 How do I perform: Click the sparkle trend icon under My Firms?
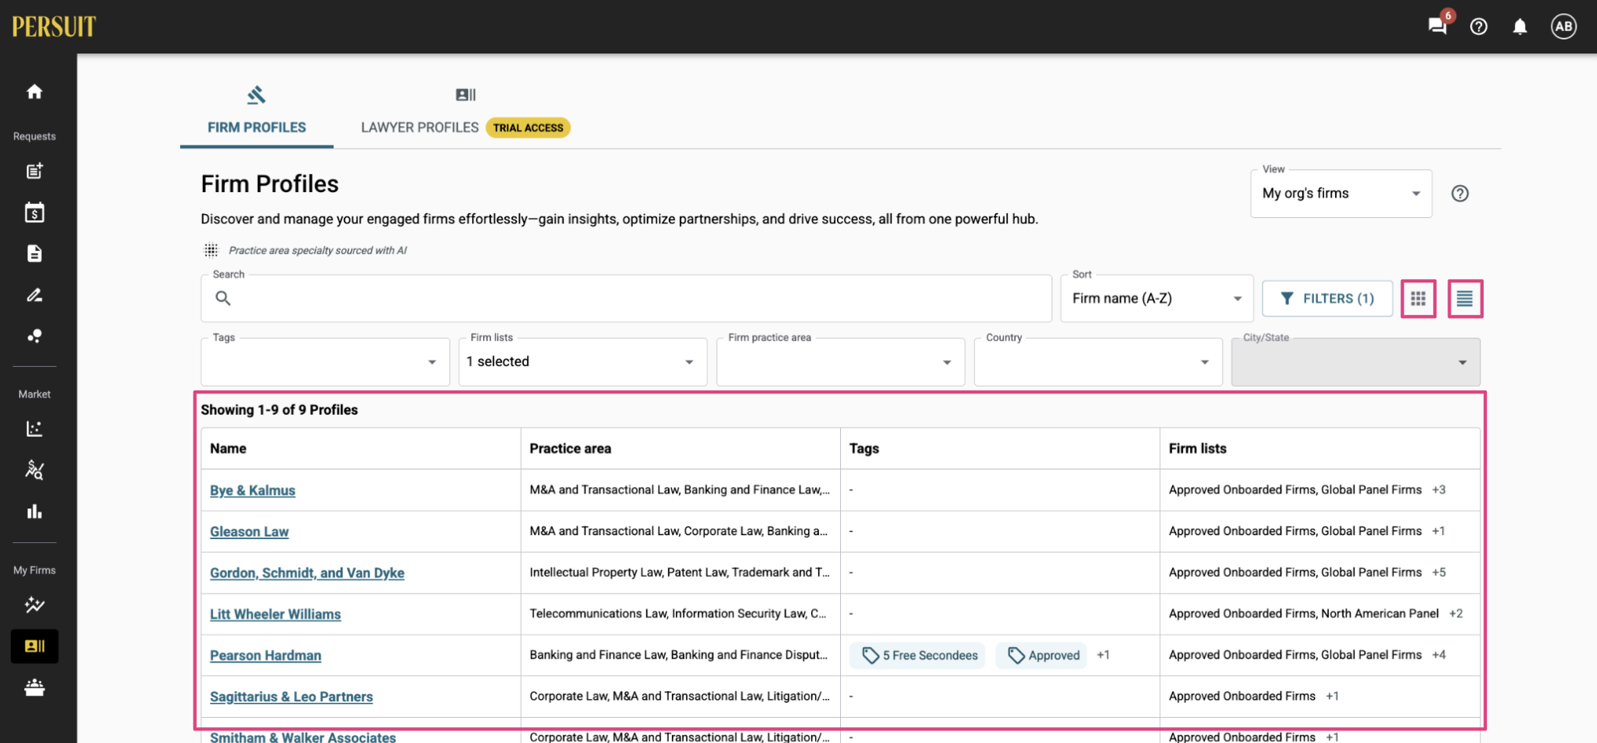click(x=35, y=605)
